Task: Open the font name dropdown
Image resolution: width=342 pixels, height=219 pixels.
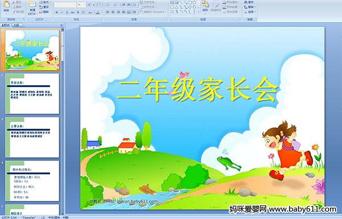Action: point(75,5)
